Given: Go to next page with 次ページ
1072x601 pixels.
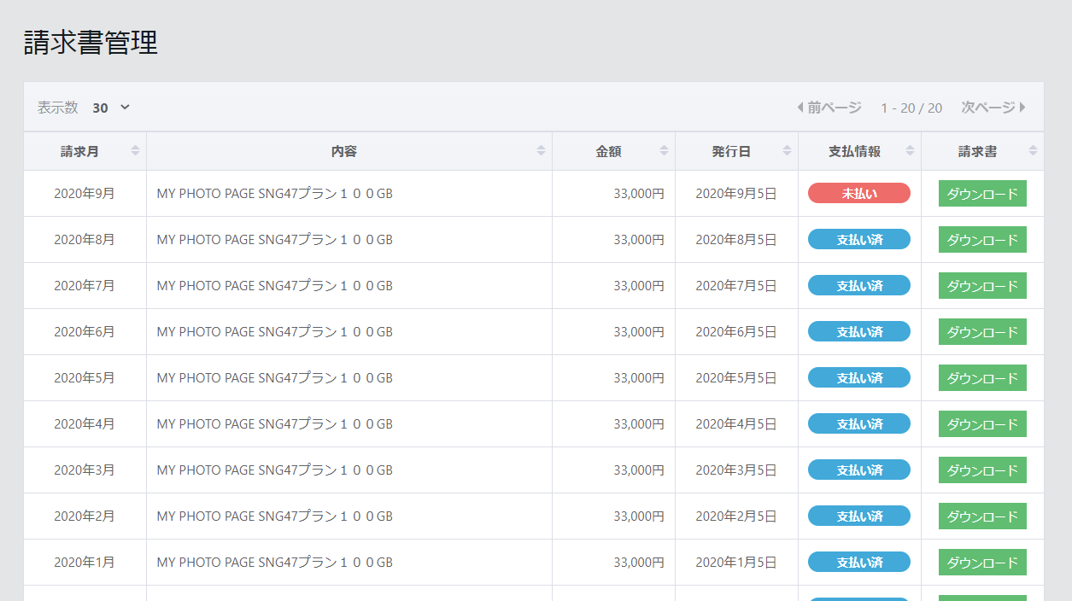Looking at the screenshot, I should click(x=993, y=108).
